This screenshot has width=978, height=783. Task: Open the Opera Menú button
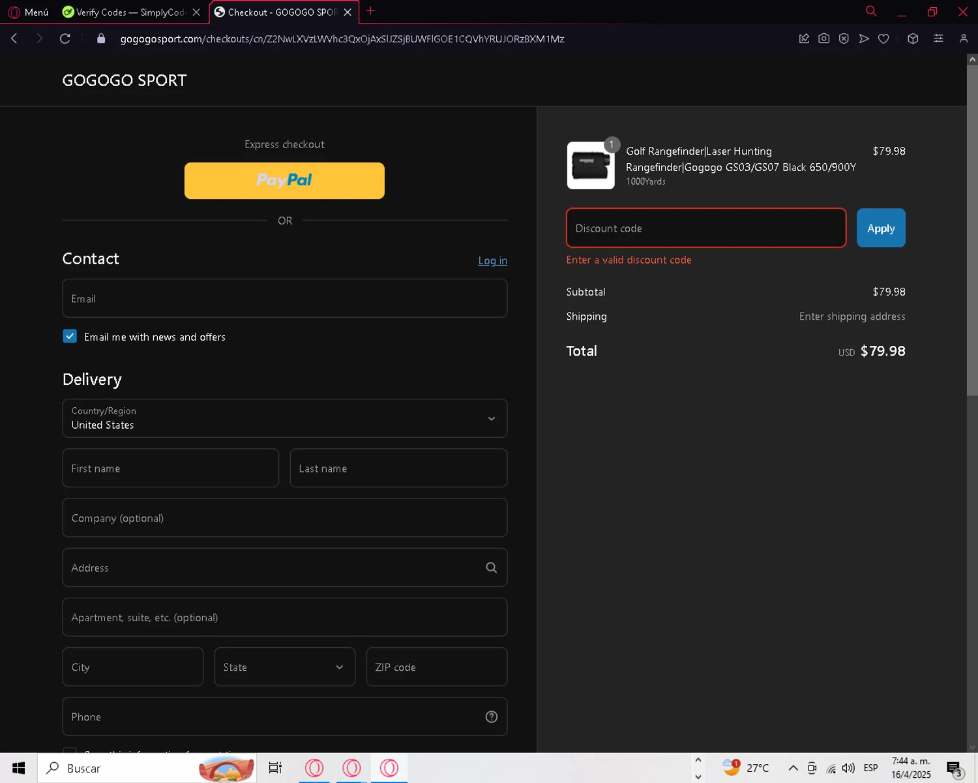[28, 12]
